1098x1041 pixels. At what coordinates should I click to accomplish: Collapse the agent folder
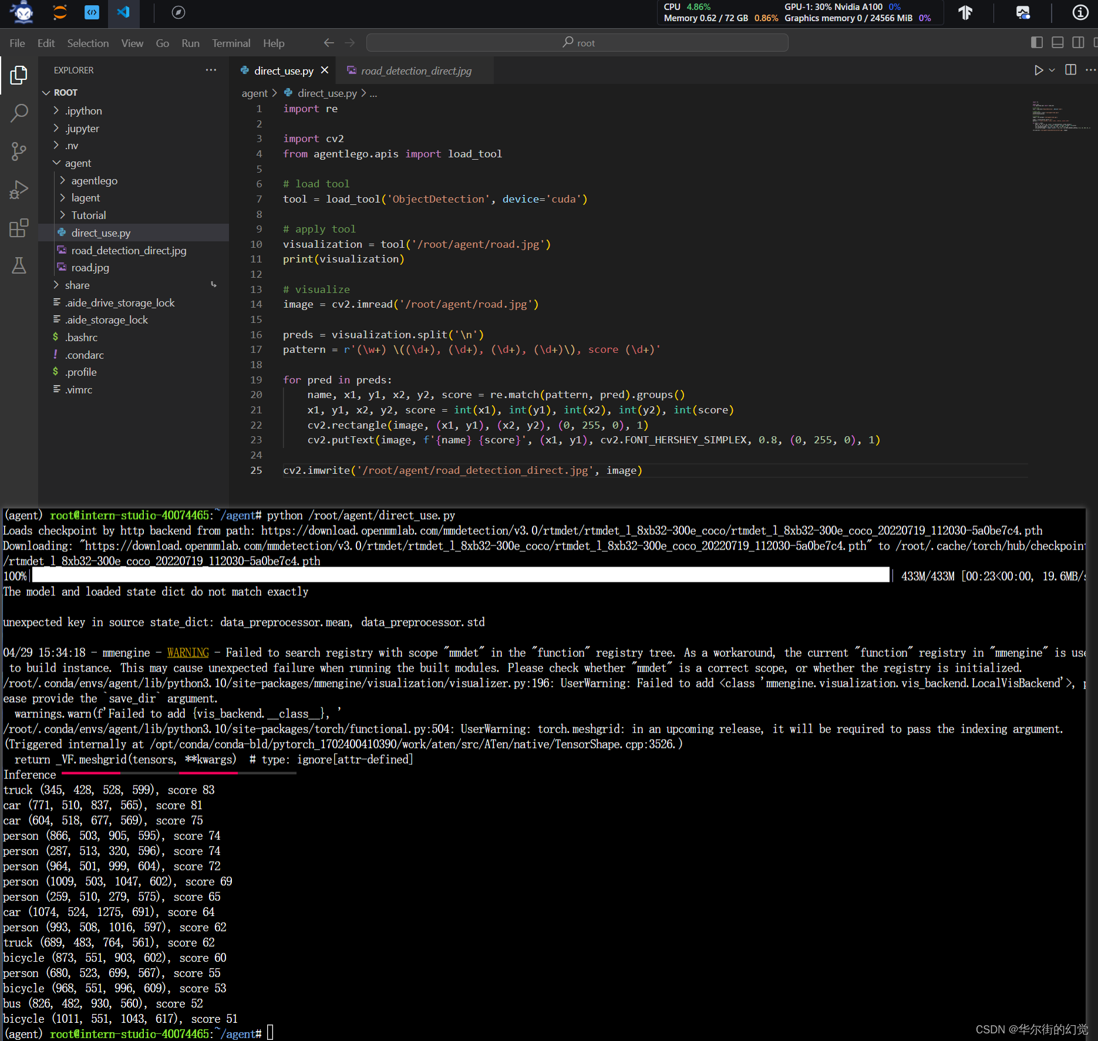click(134, 163)
